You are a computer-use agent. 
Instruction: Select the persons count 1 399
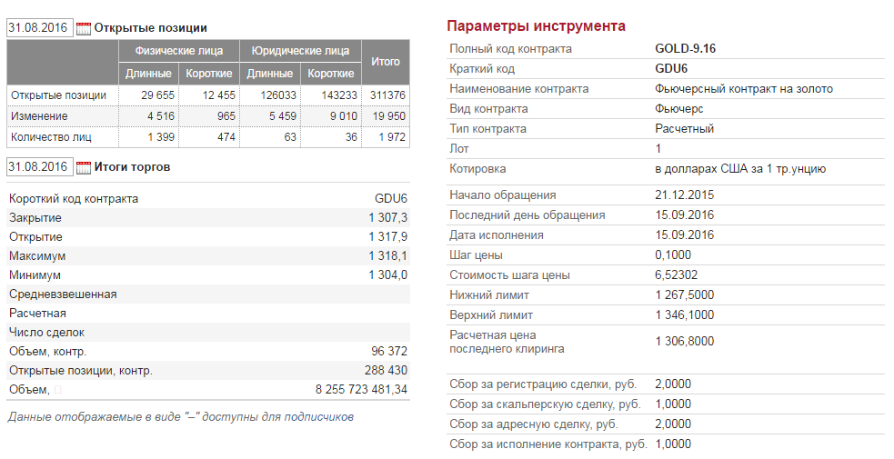coord(161,137)
